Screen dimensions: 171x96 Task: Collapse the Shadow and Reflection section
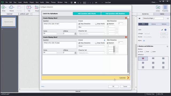click(x=138, y=46)
